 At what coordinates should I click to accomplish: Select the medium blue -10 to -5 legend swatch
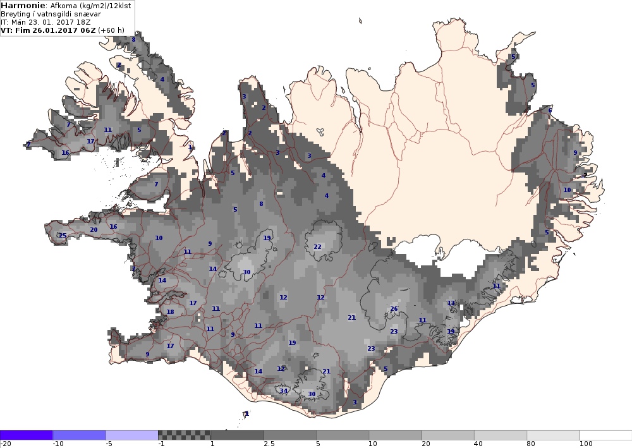click(79, 435)
